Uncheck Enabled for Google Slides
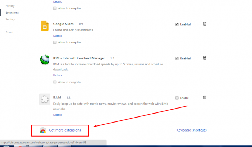This screenshot has width=252, height=147. pos(177,24)
